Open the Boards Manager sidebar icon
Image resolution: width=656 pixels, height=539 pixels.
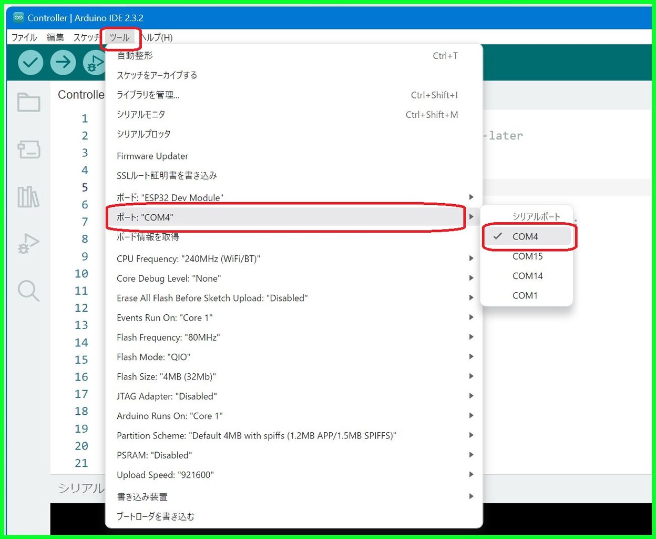pyautogui.click(x=28, y=149)
